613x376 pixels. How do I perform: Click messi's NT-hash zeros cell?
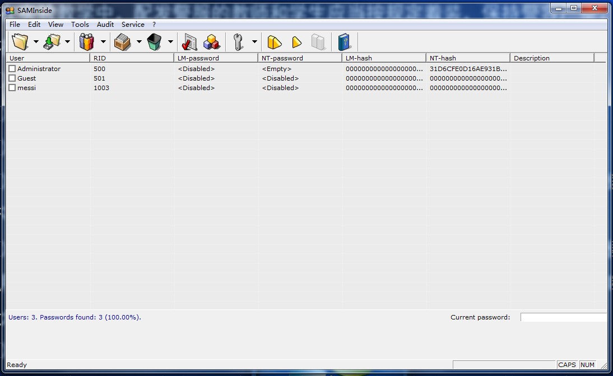(x=468, y=88)
